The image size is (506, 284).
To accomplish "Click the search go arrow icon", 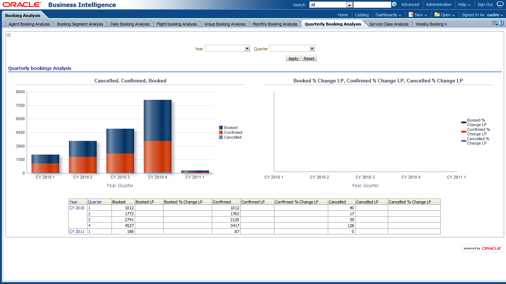I will (x=394, y=4).
